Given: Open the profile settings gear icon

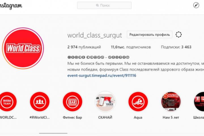Looking at the screenshot, I should [178, 35].
